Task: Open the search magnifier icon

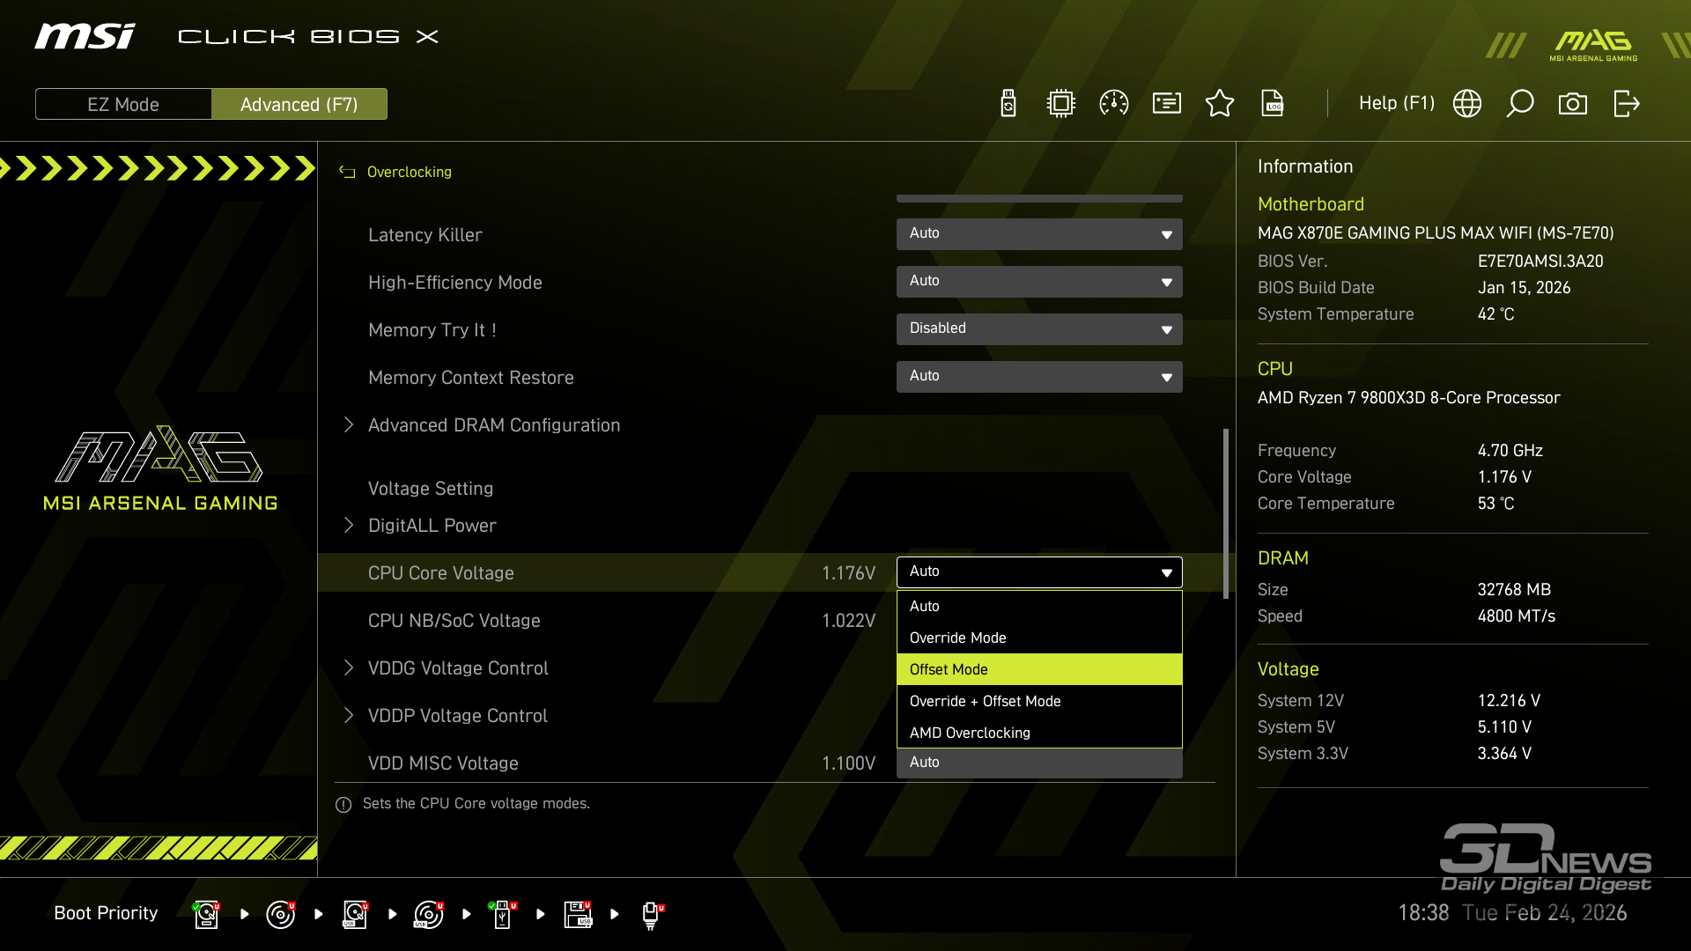Action: [1520, 104]
